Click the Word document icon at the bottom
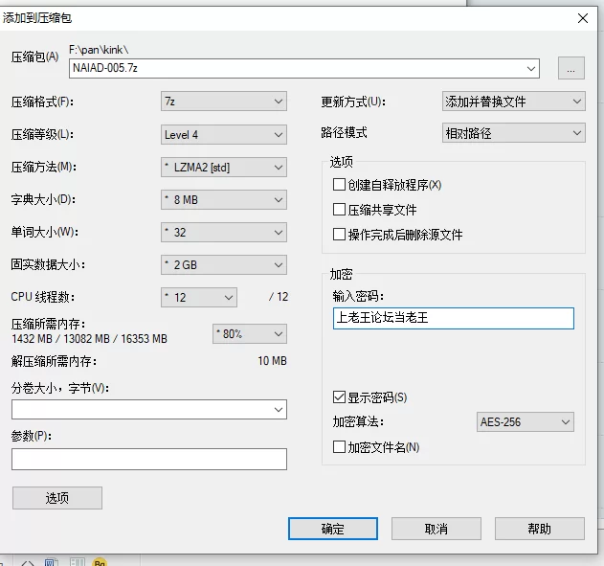This screenshot has width=604, height=566. tap(52, 561)
